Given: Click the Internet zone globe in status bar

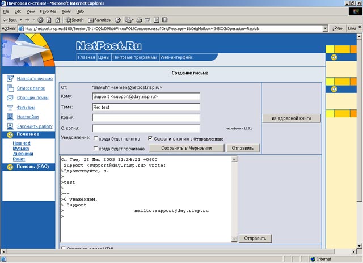Looking at the screenshot, I should (313, 259).
